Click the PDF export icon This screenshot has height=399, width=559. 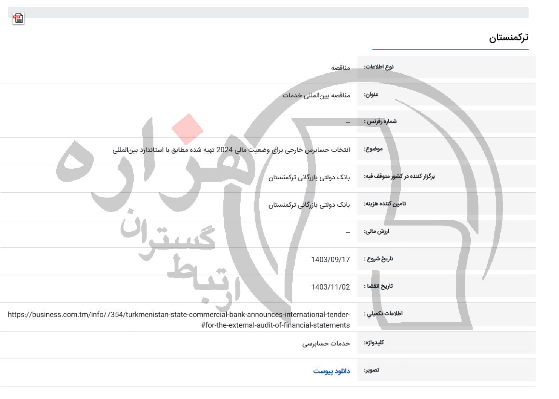18,18
